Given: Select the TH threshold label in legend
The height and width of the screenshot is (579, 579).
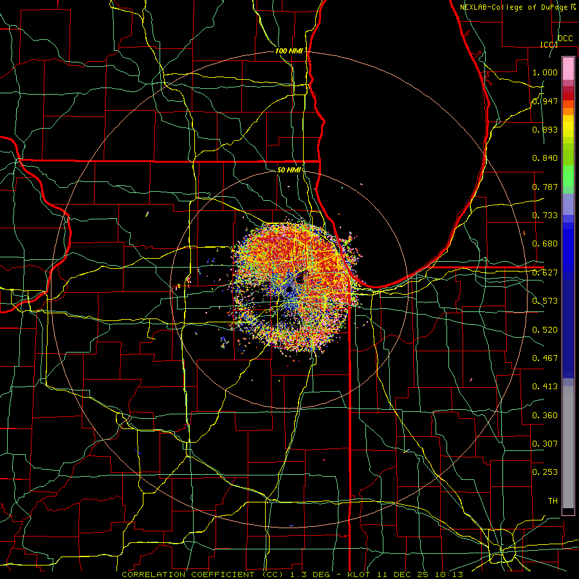Looking at the screenshot, I should (553, 501).
